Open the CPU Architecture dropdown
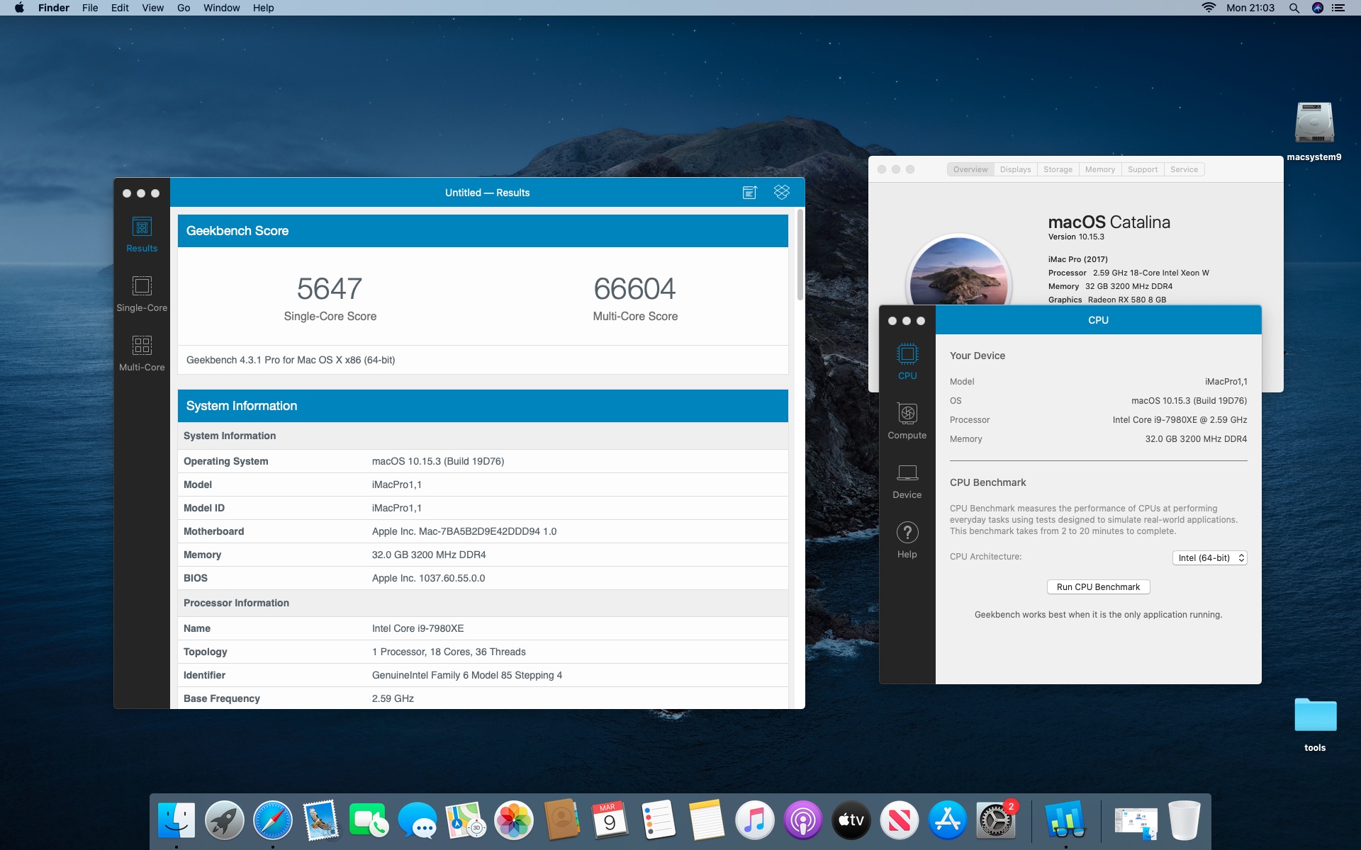Screen dimensions: 1361x850 [x=1209, y=558]
